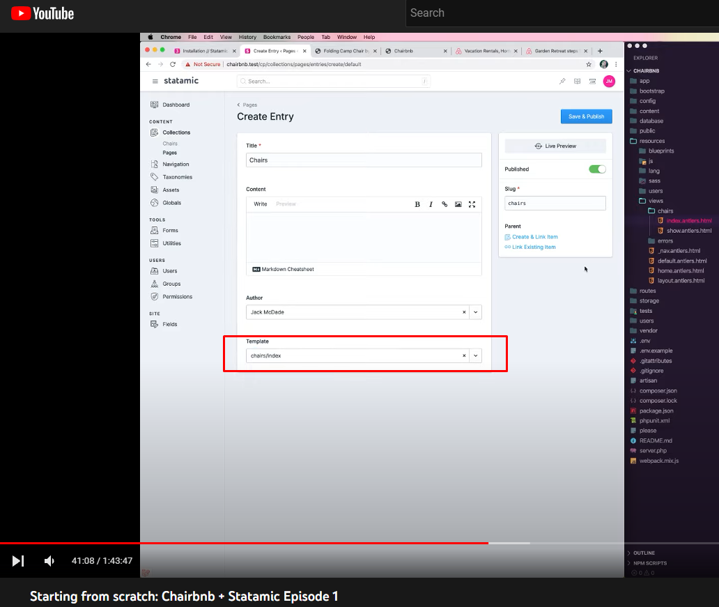
Task: Switch to the Vacation Rentals tab
Action: coord(486,51)
